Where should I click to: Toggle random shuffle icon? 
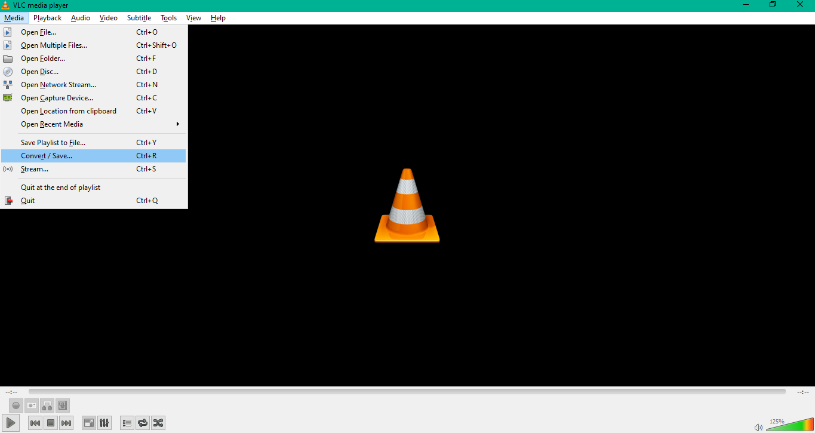pyautogui.click(x=158, y=423)
